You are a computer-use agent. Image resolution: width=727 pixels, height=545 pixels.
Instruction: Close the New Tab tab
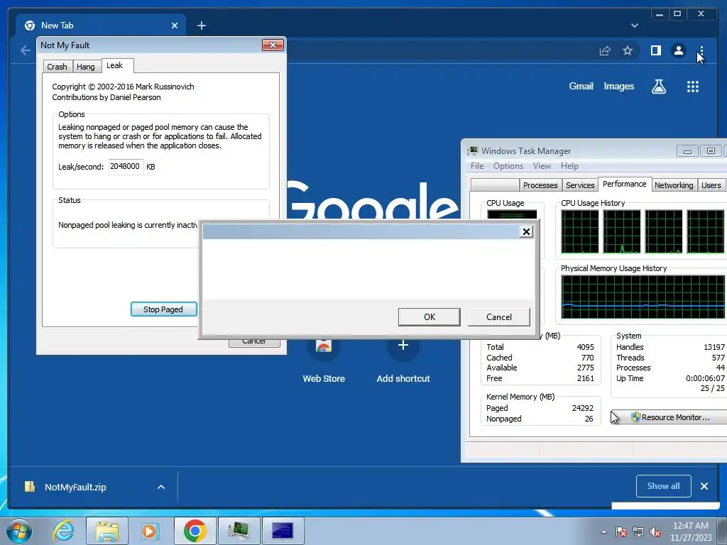click(175, 26)
